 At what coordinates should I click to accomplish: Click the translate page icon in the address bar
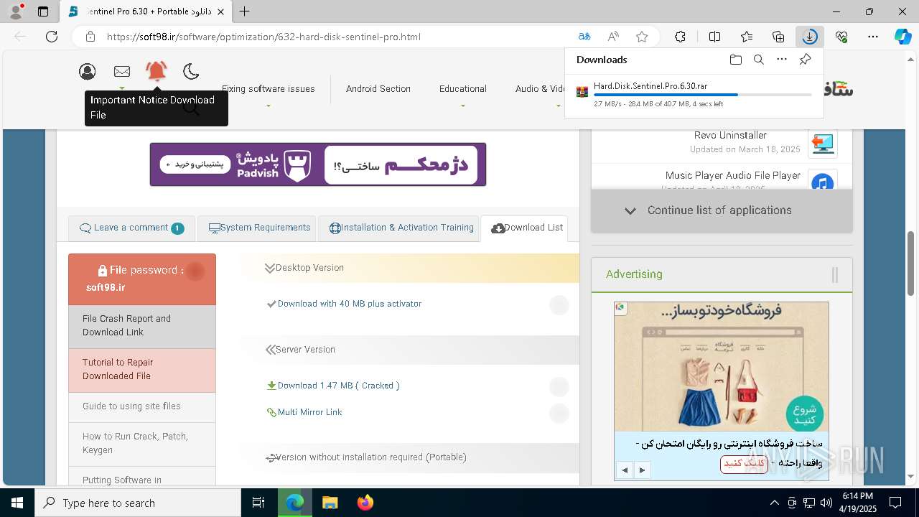click(584, 37)
